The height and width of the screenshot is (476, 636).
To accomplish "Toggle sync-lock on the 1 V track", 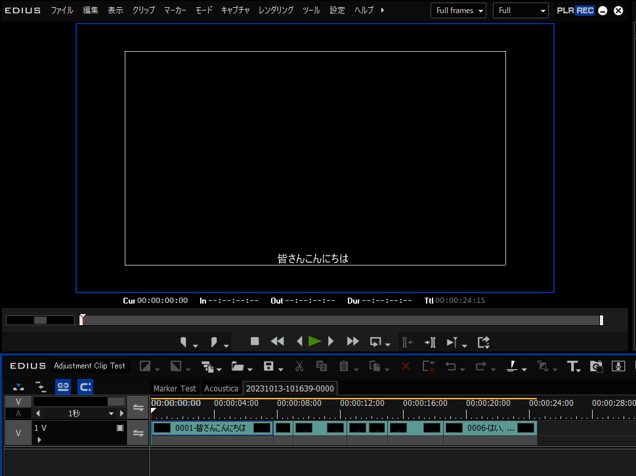I will pyautogui.click(x=138, y=433).
